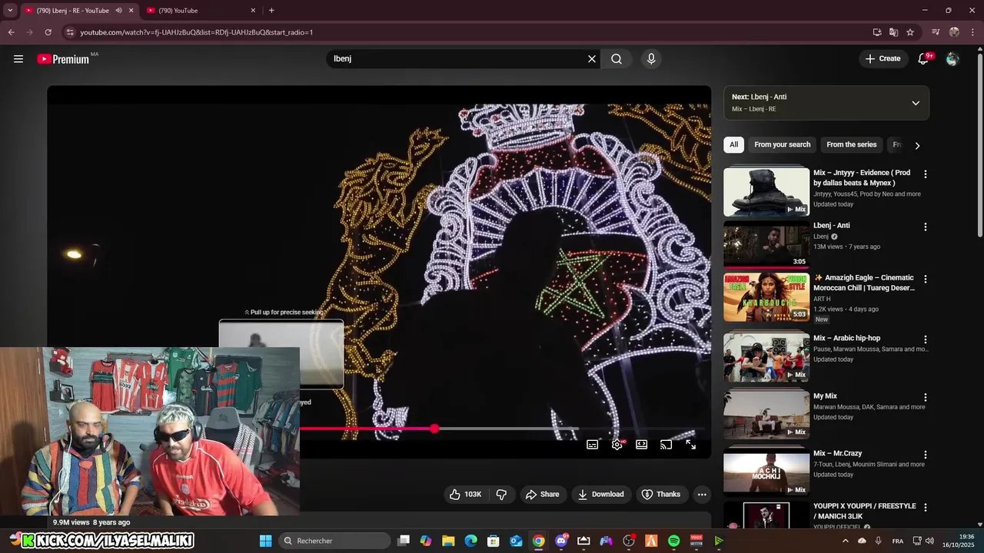984x553 pixels.
Task: Open more actions menu beside Thanks
Action: pos(702,494)
